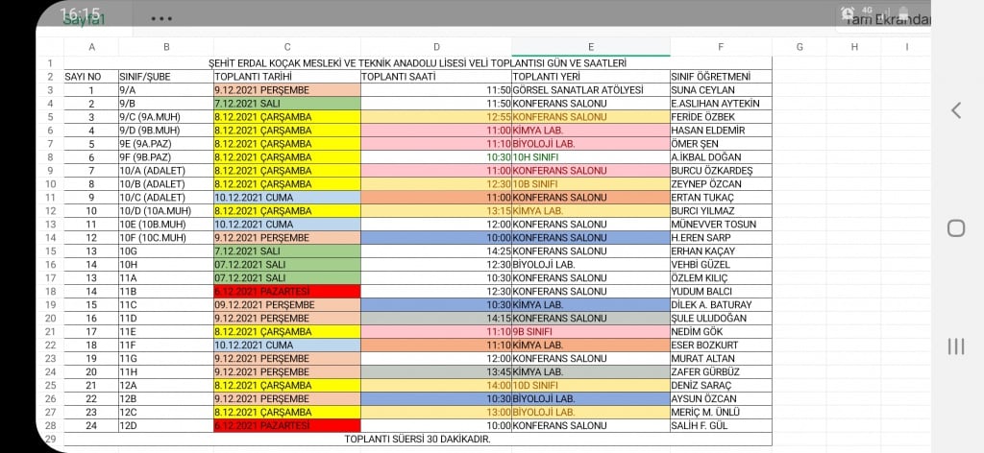Select column A header
984x453 pixels.
click(91, 46)
